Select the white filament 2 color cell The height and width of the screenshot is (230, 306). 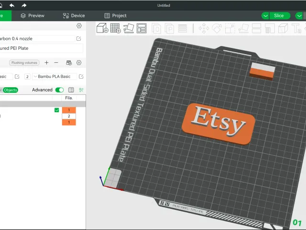coord(69,116)
